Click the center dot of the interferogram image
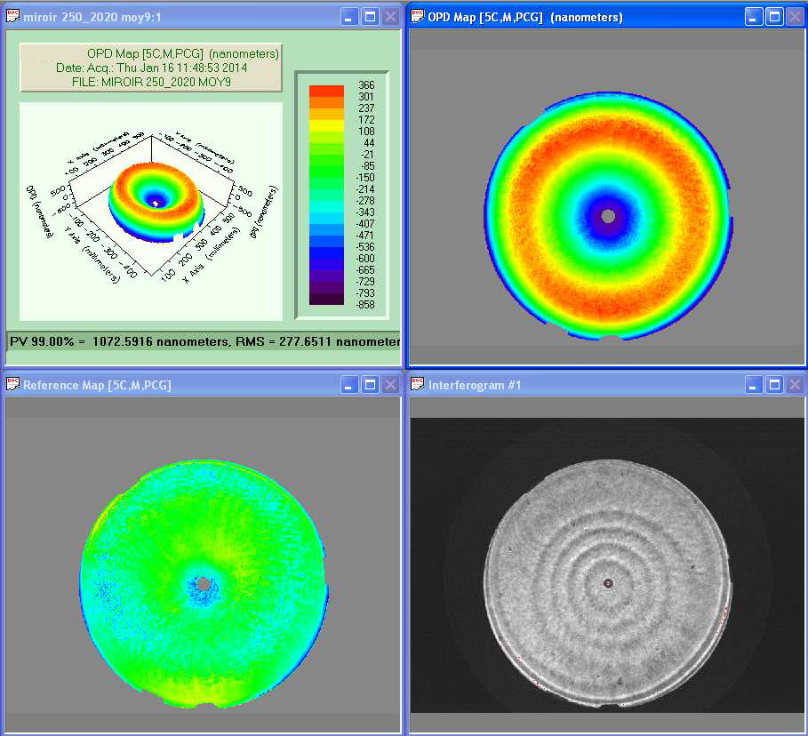The width and height of the screenshot is (808, 736). coord(608,583)
